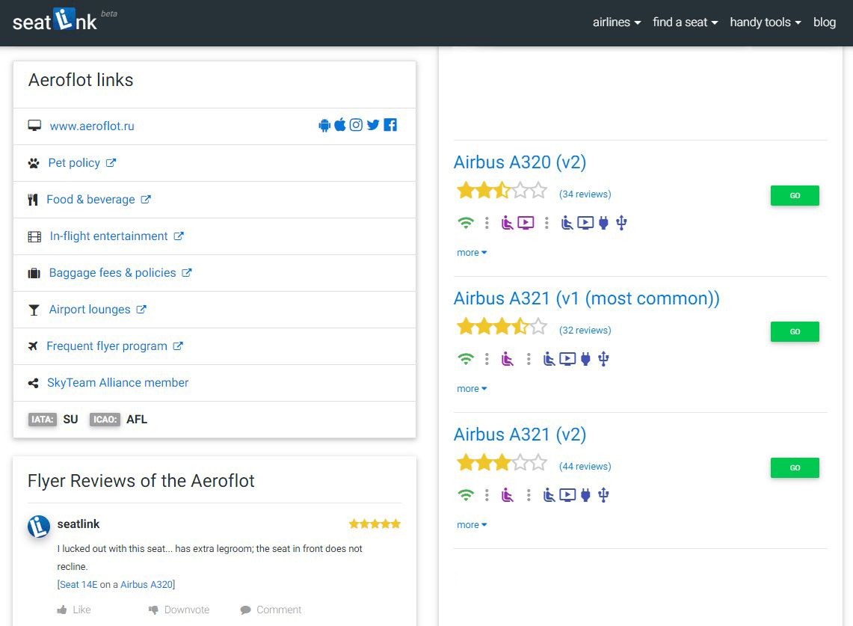Image resolution: width=853 pixels, height=626 pixels.
Task: Open the In-flight entertainment link
Action: point(109,236)
